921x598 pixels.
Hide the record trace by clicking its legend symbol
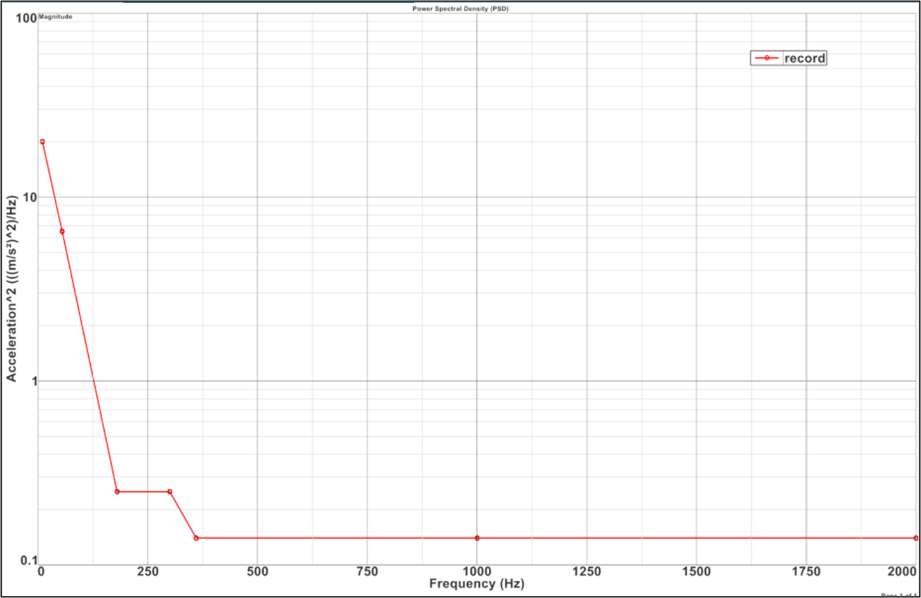[x=768, y=57]
